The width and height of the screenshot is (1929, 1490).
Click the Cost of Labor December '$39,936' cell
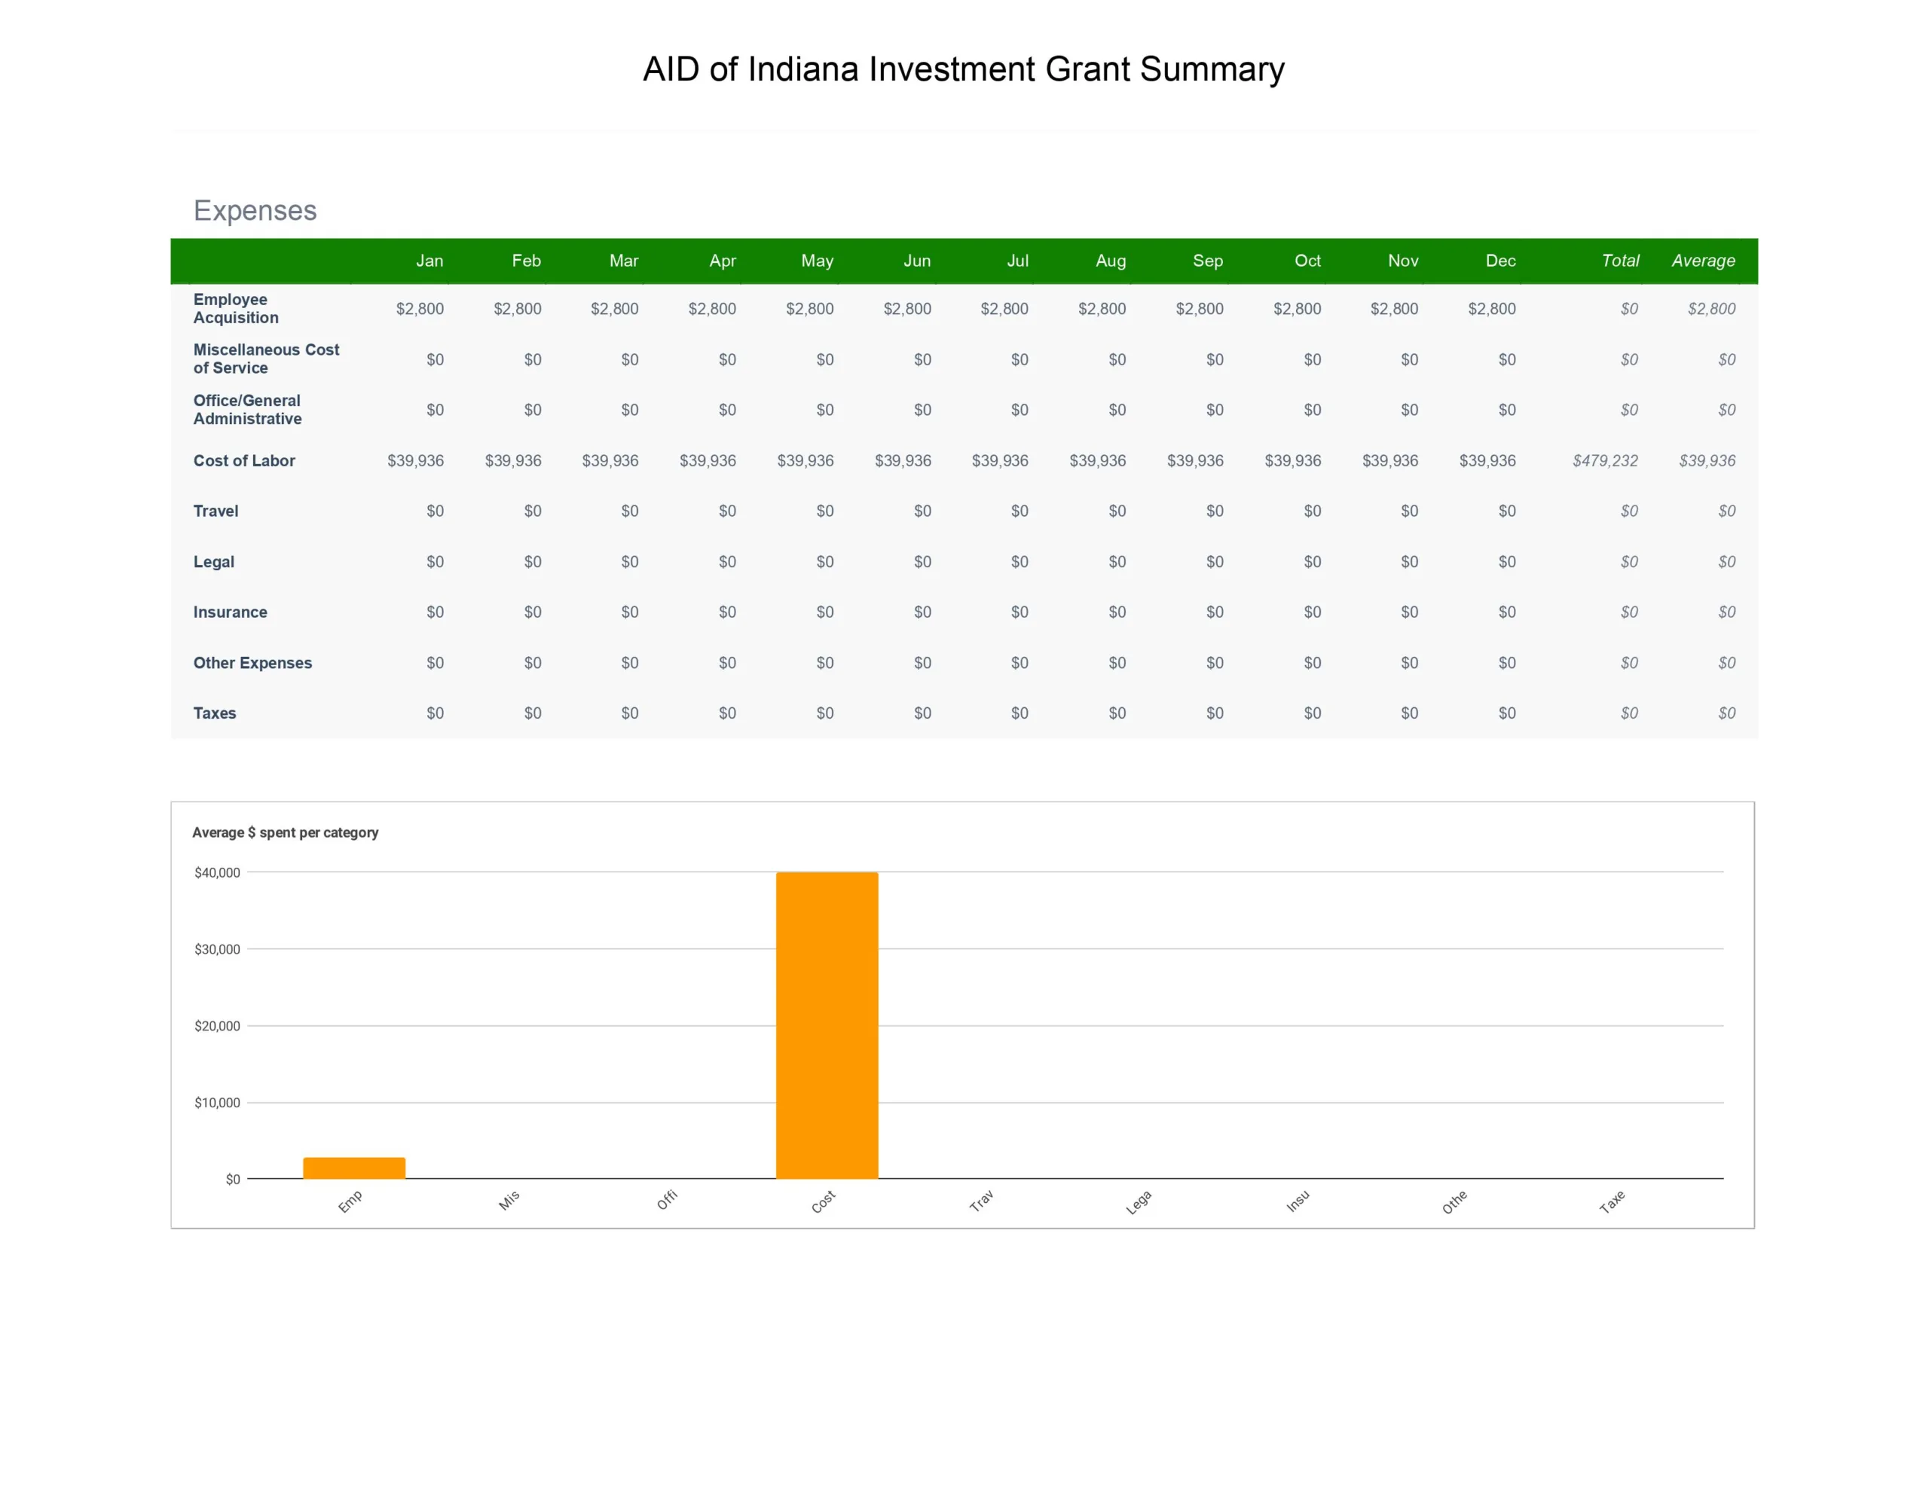click(1487, 460)
